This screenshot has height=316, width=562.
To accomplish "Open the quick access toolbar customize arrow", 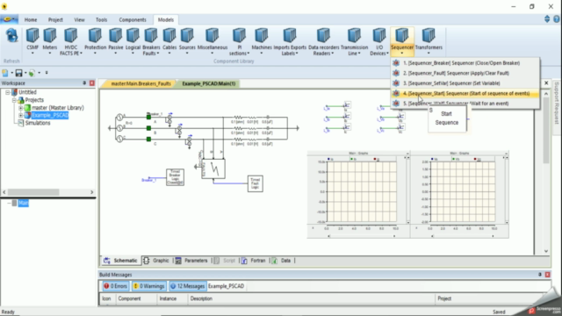I will [x=47, y=73].
